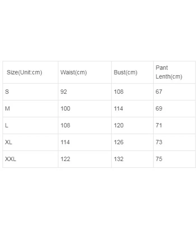Select the Waist(cm) header cell
The image size is (196, 231).
coord(74,72)
